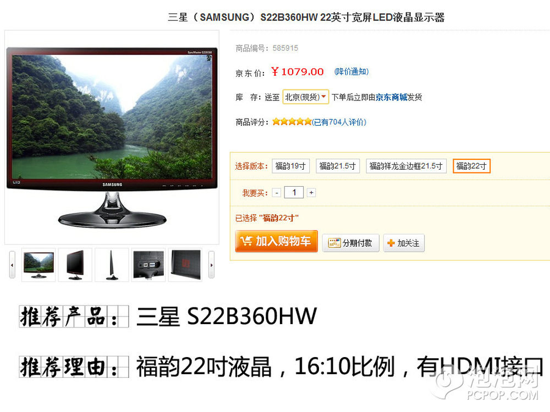This screenshot has height=412, width=550.
Task: Click the installment card icon beside 分期付款
Action: click(x=334, y=243)
